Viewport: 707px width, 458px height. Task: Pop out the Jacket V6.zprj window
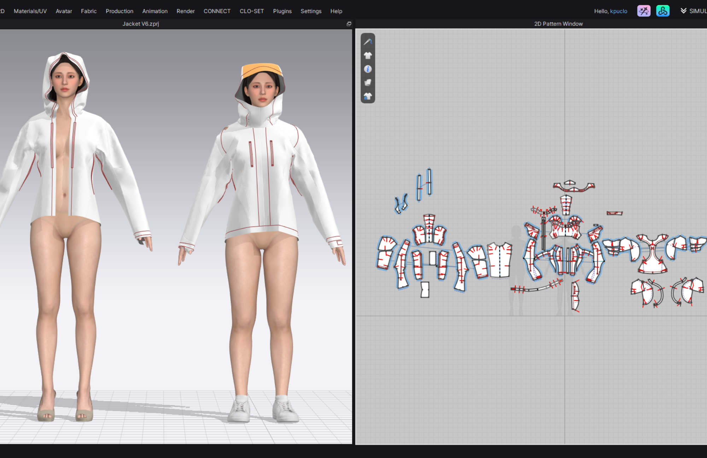(x=349, y=24)
